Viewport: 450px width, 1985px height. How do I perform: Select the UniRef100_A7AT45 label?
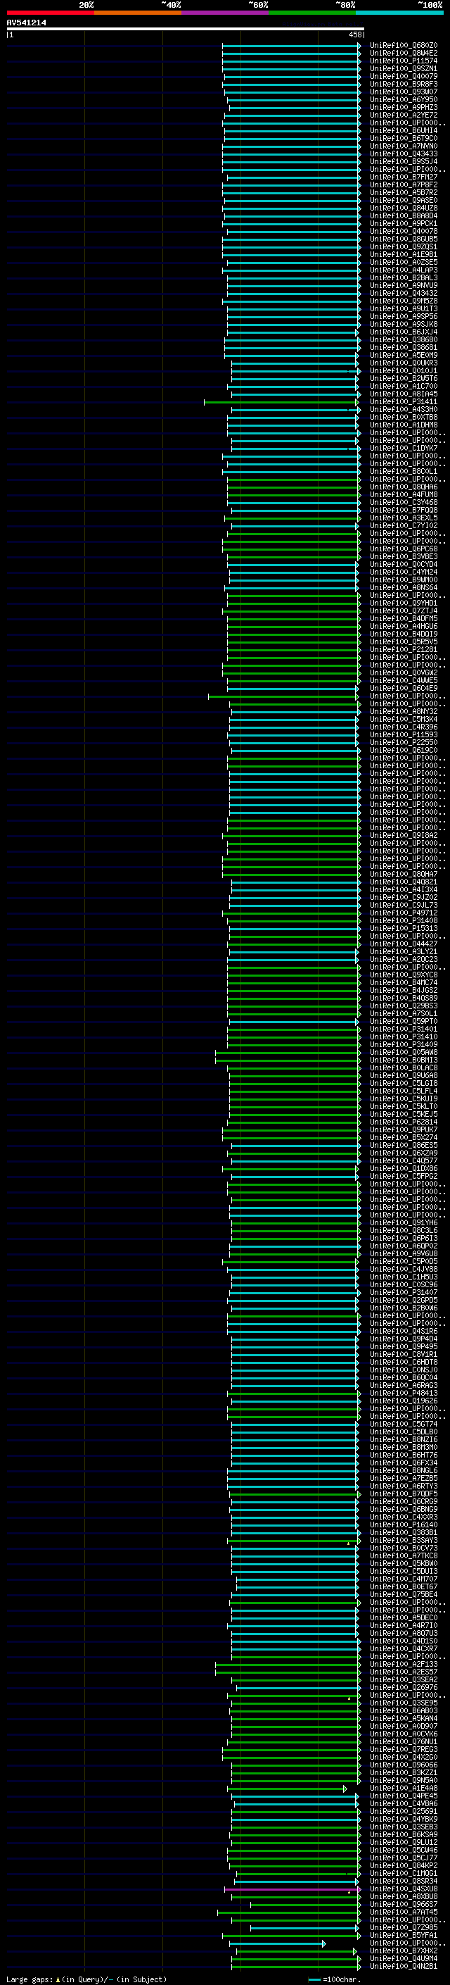tap(404, 1912)
